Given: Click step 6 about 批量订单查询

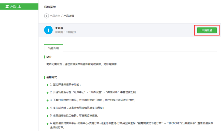Looking at the screenshot, I should (x=132, y=125).
